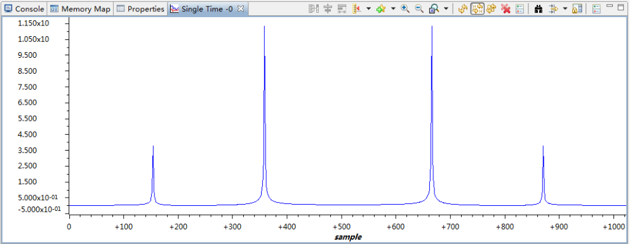This screenshot has width=630, height=244.
Task: Click the zoom in magnifier icon
Action: tap(405, 9)
